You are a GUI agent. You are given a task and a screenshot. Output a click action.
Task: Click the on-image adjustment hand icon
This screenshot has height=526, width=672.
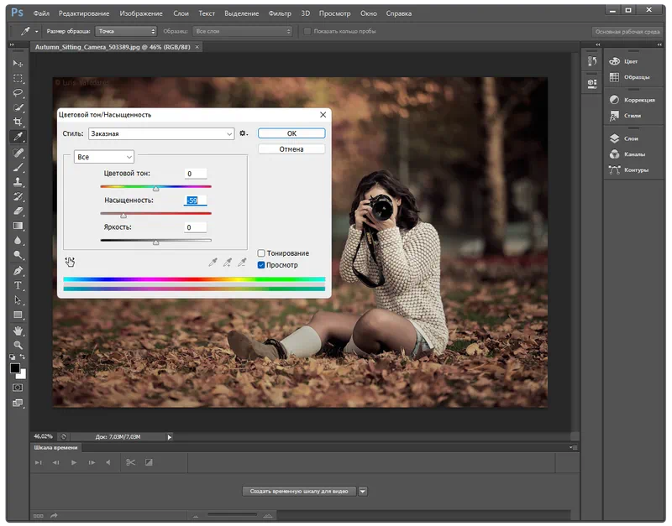tap(70, 262)
